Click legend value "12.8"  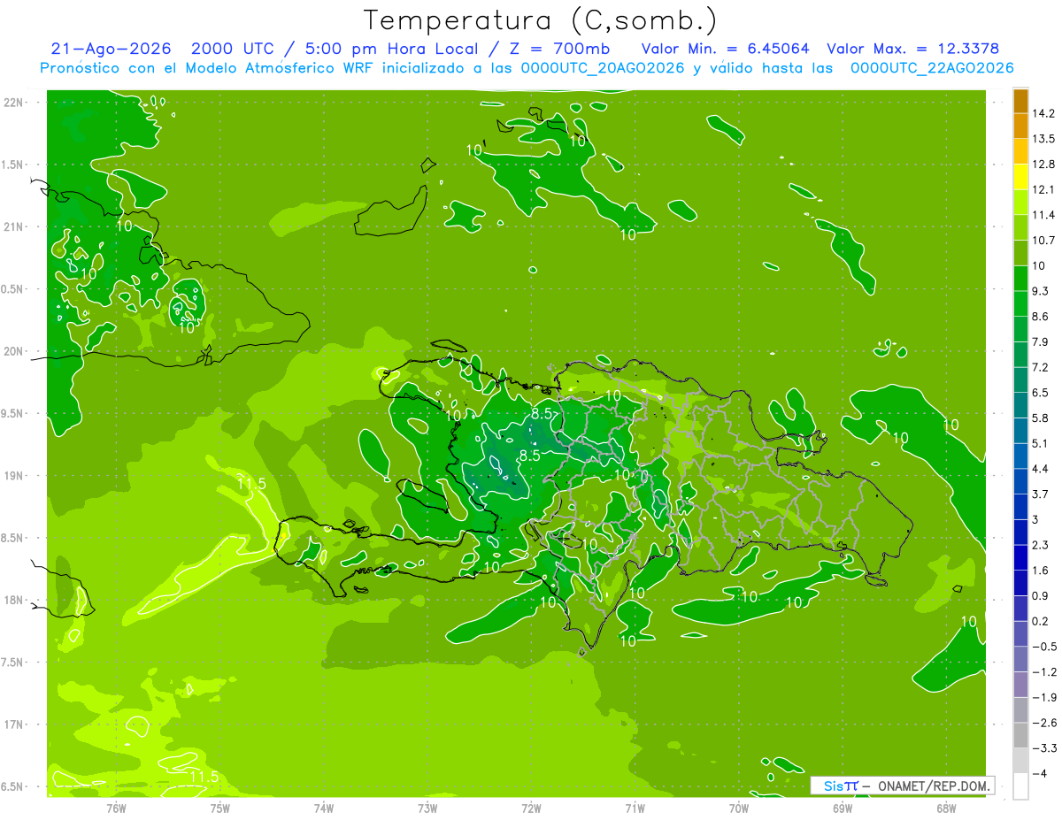tap(1044, 165)
